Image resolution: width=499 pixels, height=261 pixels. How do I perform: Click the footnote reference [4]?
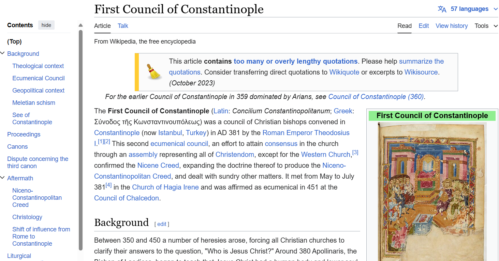click(108, 185)
